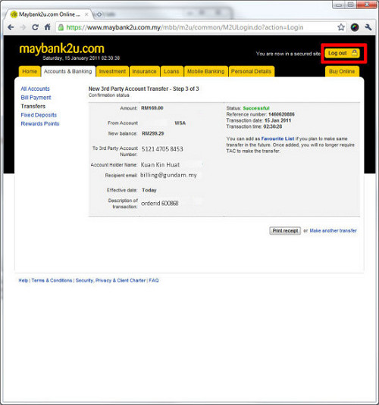The height and width of the screenshot is (405, 379).
Task: Click effective date value Today
Action: pos(149,190)
